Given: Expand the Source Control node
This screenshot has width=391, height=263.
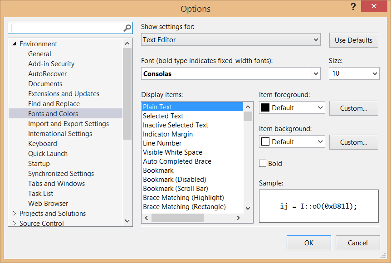Looking at the screenshot, I should (x=14, y=224).
